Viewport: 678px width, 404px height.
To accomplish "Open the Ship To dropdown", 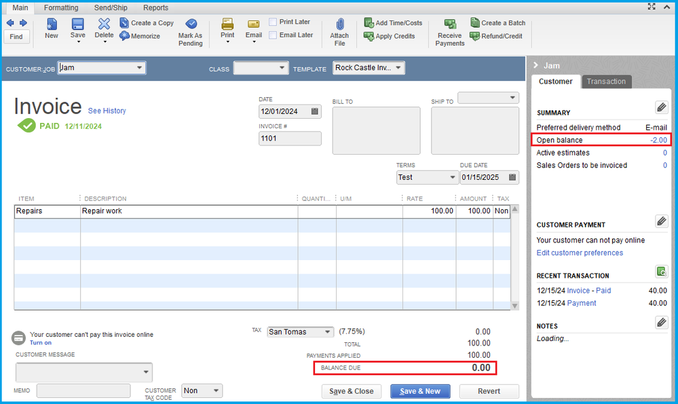I will (512, 98).
